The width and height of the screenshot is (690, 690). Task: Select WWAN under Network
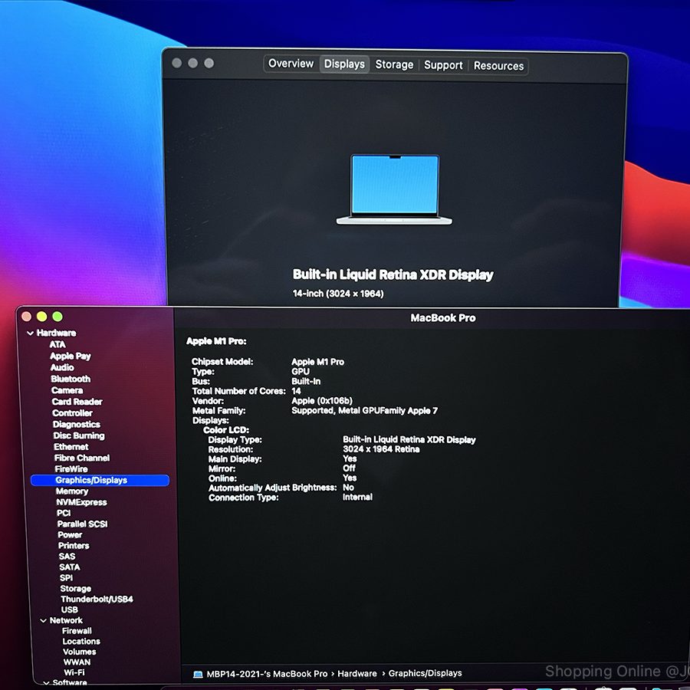tap(77, 662)
